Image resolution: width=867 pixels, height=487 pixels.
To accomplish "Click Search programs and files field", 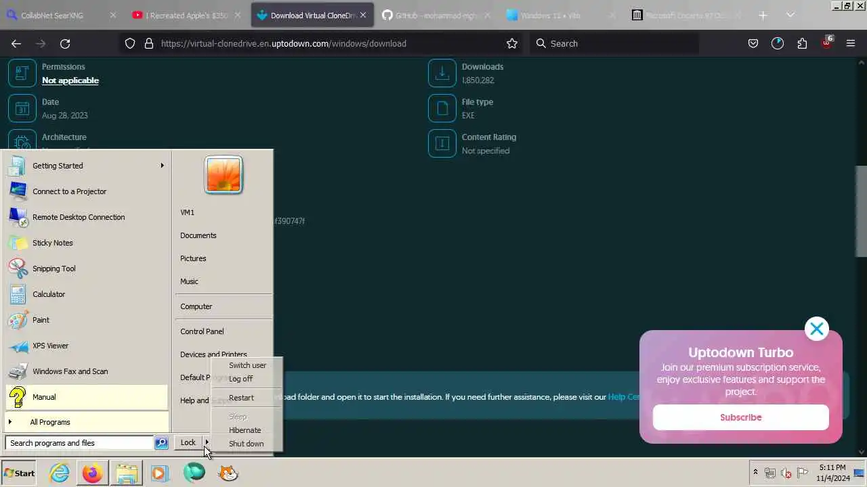I will [x=80, y=443].
